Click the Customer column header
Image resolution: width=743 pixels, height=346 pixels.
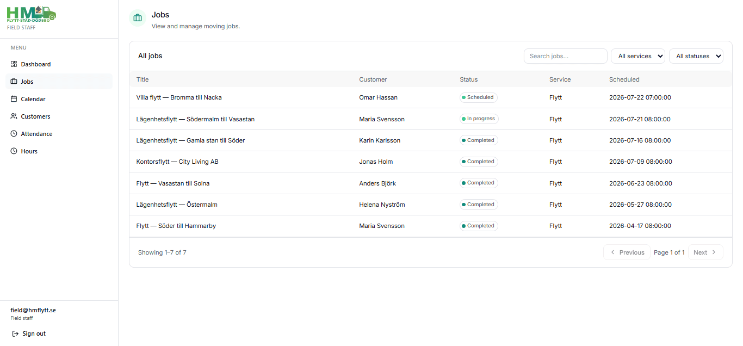(373, 79)
